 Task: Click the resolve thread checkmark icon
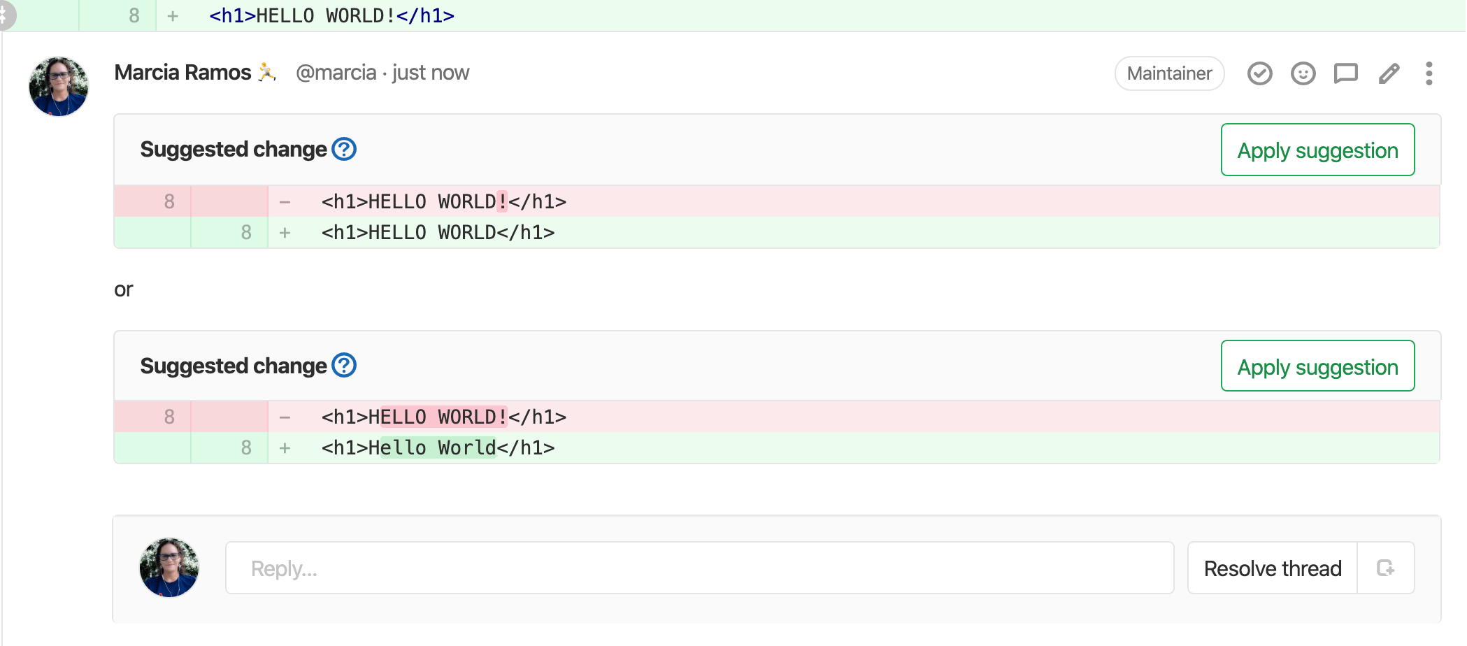click(x=1259, y=73)
